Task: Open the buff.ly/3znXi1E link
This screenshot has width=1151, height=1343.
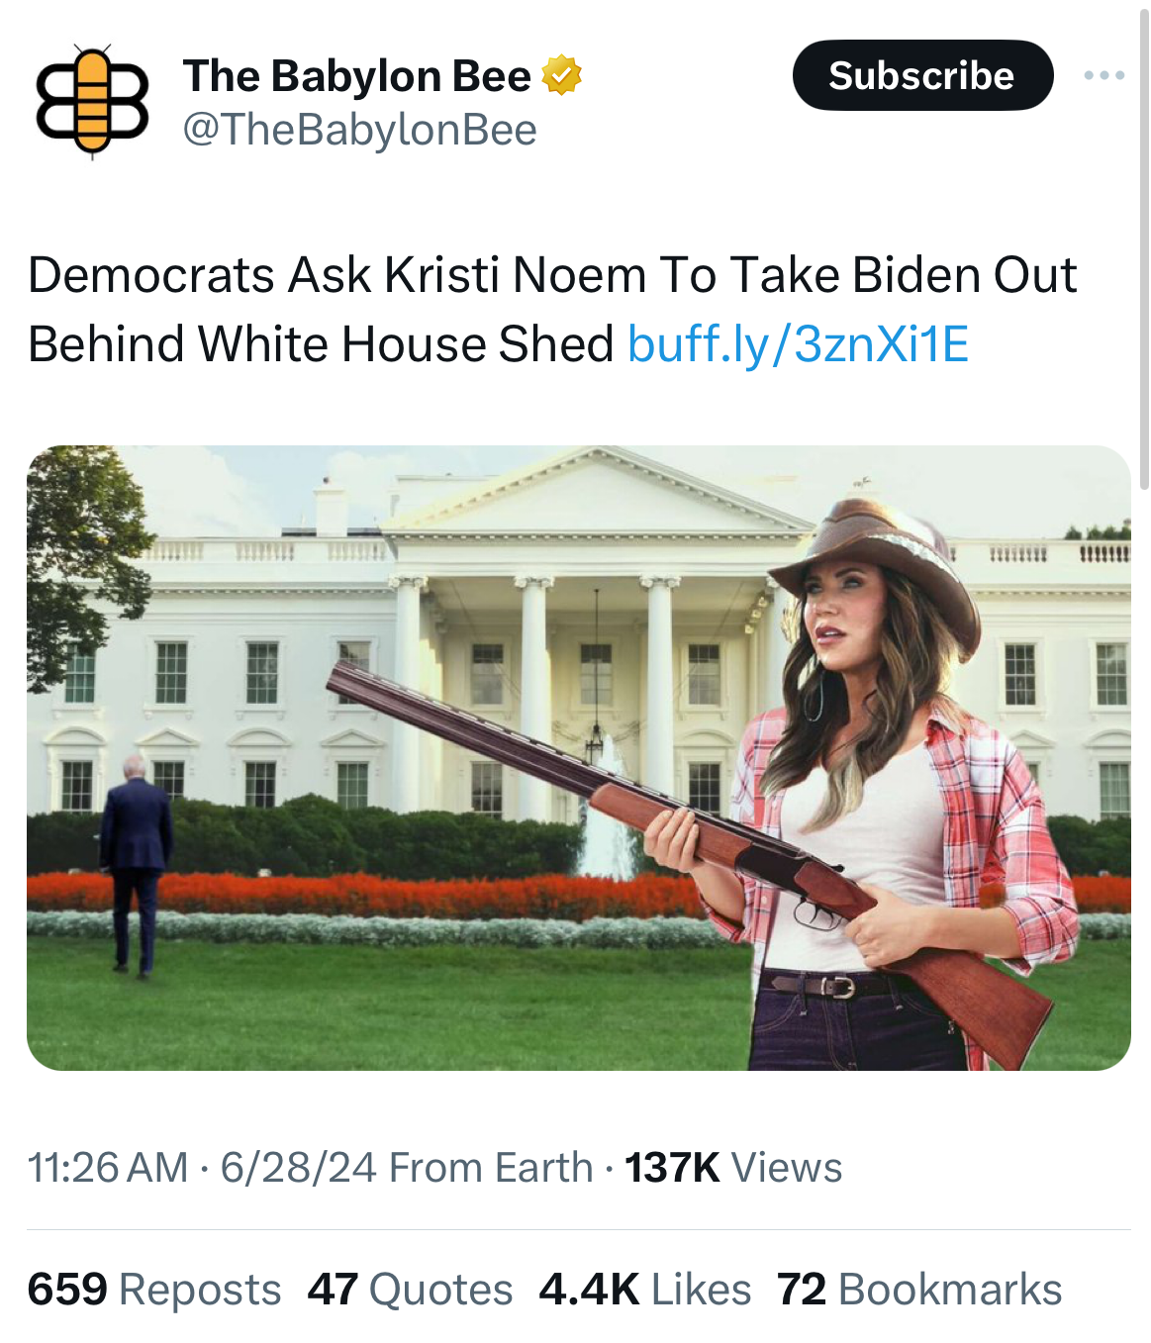Action: click(798, 344)
